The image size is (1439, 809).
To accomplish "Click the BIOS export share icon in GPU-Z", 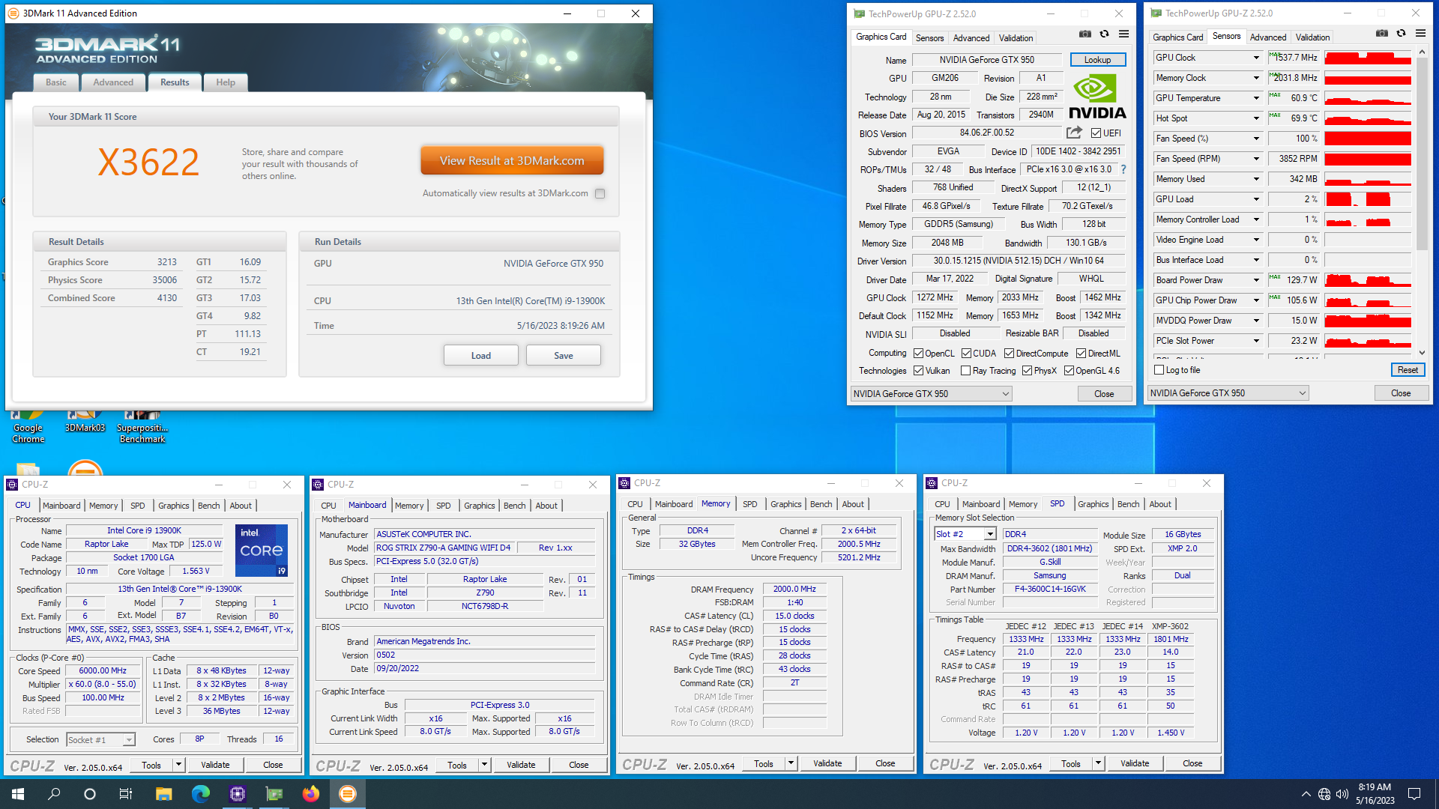I will (x=1074, y=133).
